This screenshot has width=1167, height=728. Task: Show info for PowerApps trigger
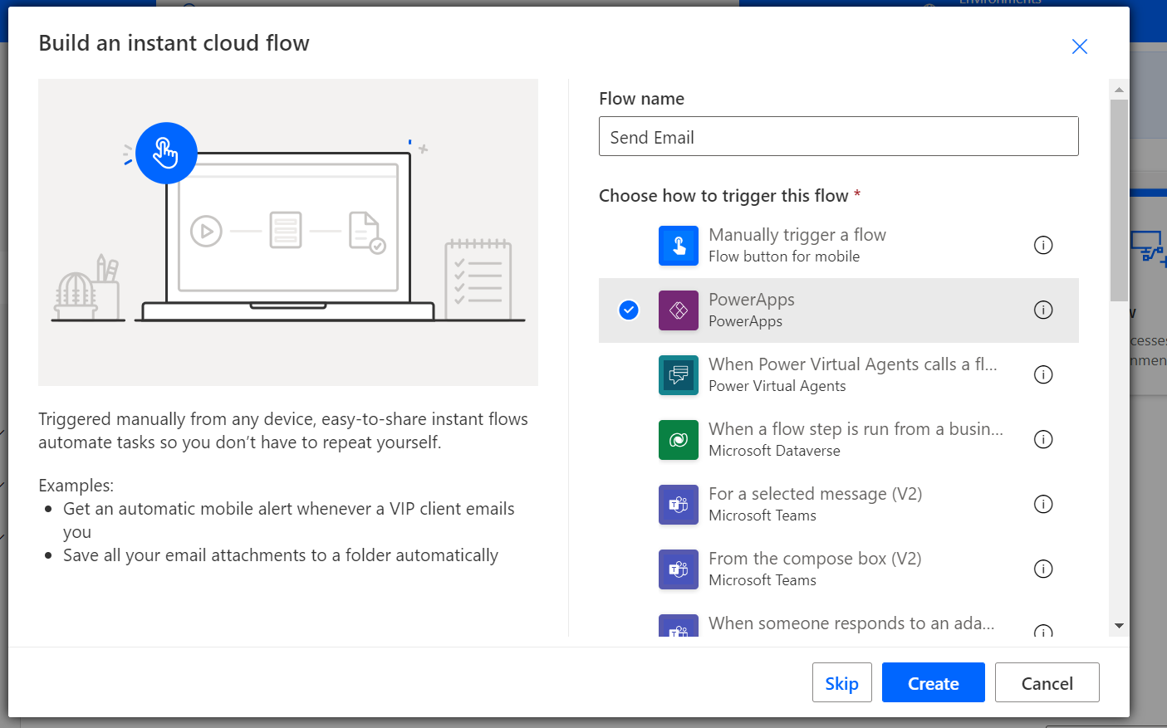click(1043, 310)
